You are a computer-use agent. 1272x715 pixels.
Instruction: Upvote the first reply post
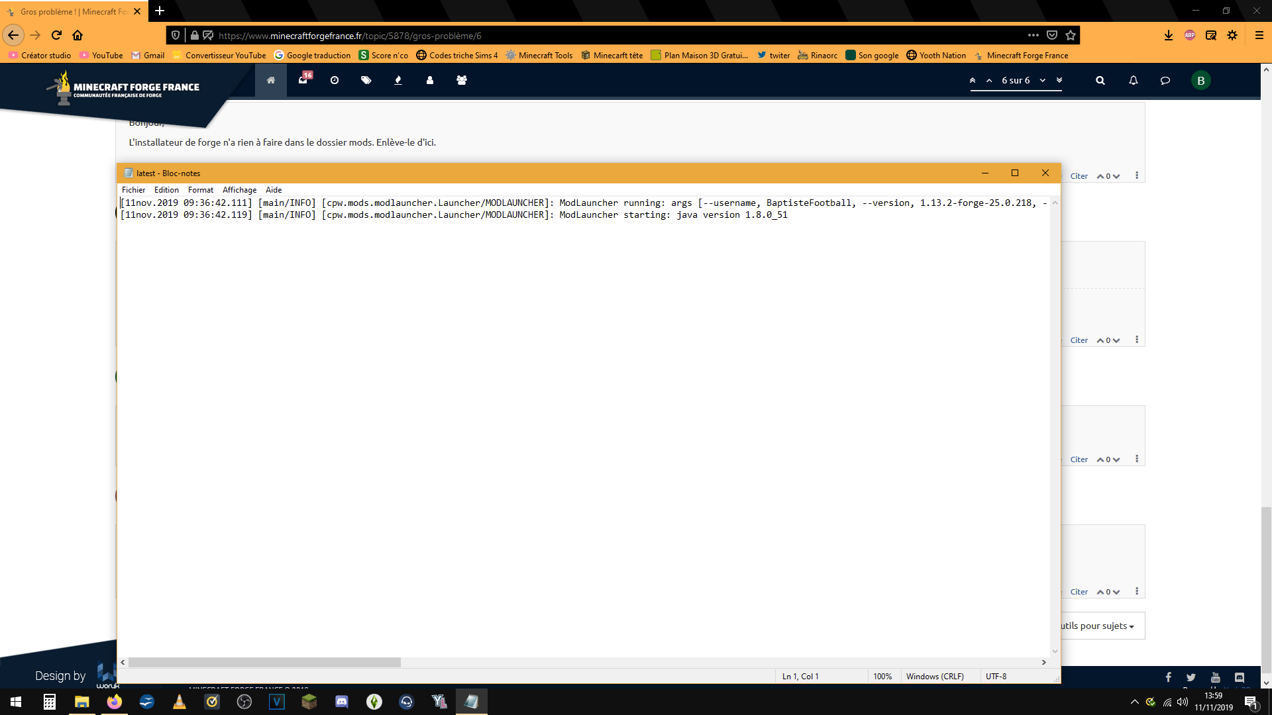point(1100,176)
